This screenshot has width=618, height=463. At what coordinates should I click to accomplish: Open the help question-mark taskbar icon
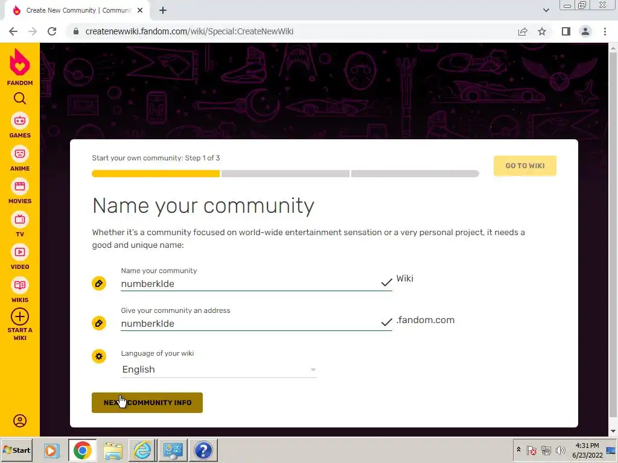pos(203,450)
